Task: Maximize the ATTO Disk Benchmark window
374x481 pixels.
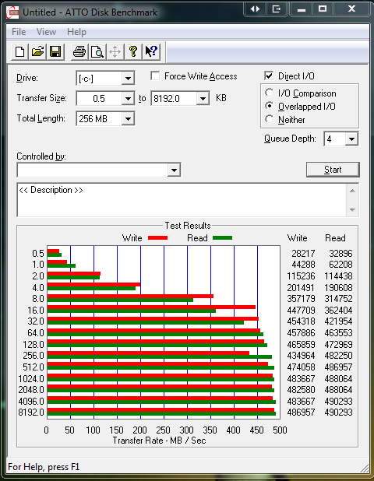Action: pyautogui.click(x=322, y=9)
